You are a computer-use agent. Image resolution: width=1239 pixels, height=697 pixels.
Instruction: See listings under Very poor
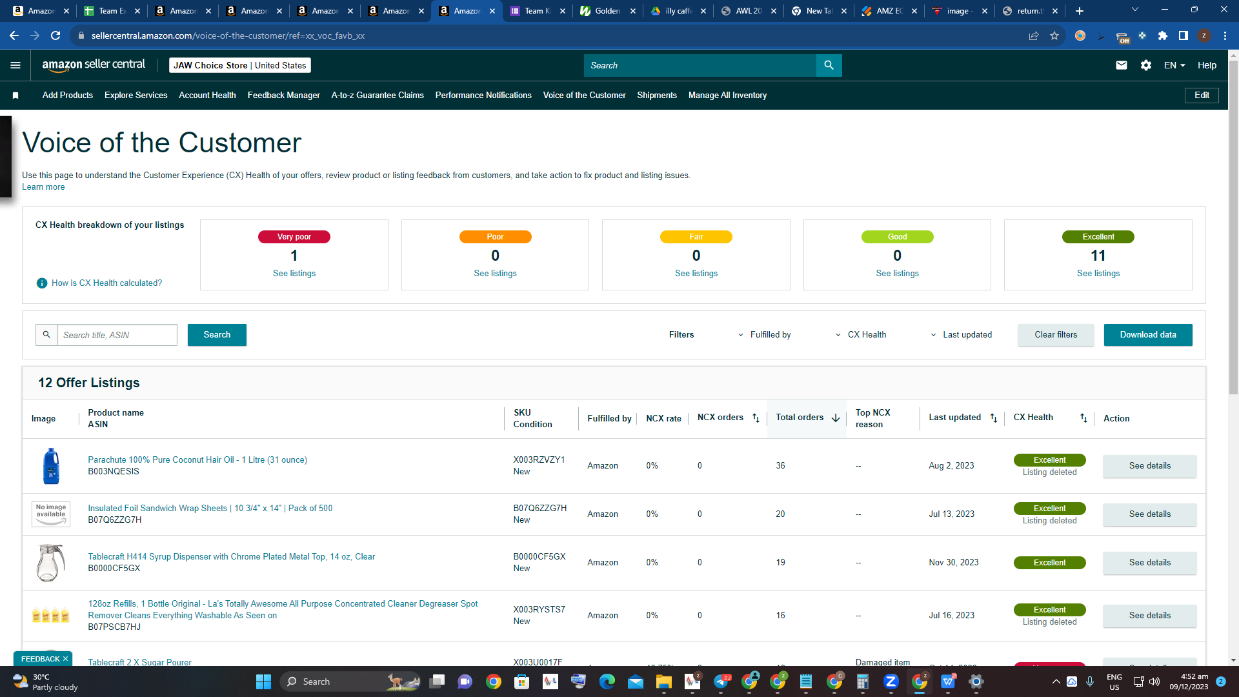[294, 274]
